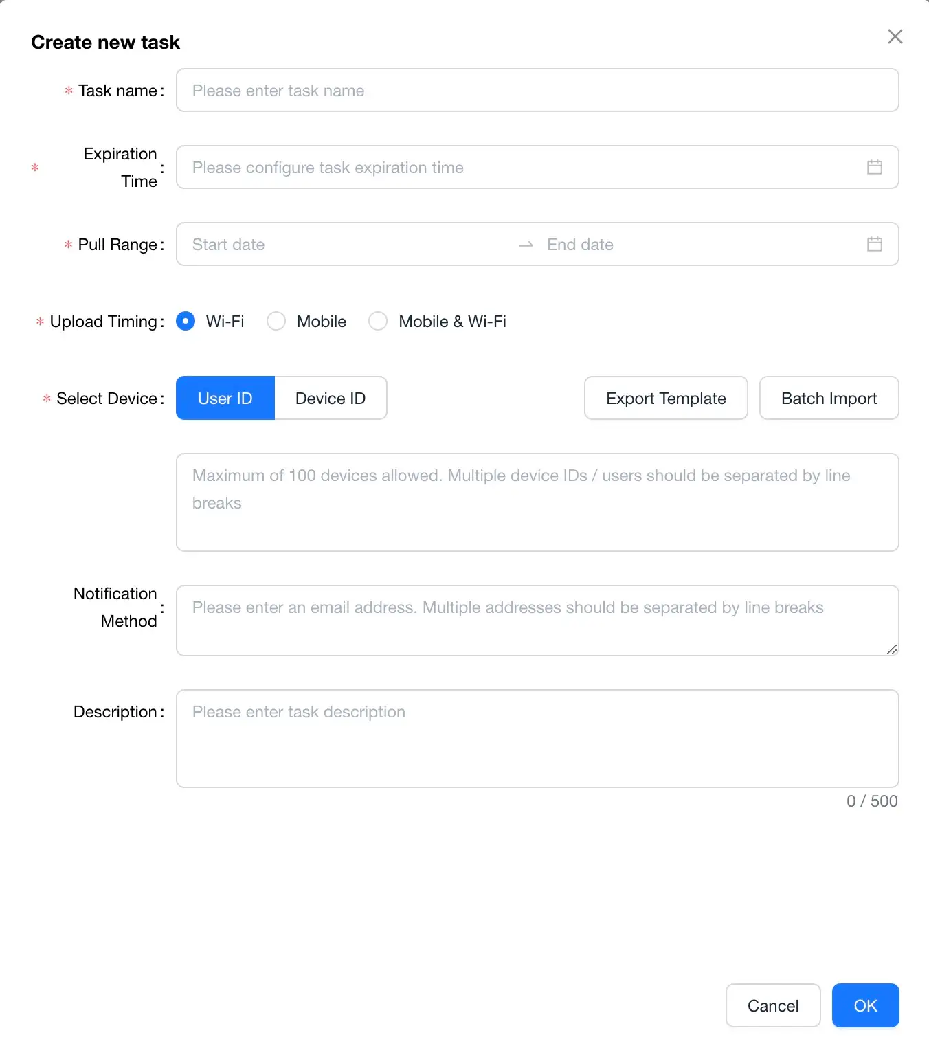Focus the Task name input field
The image size is (929, 1050).
tap(537, 90)
